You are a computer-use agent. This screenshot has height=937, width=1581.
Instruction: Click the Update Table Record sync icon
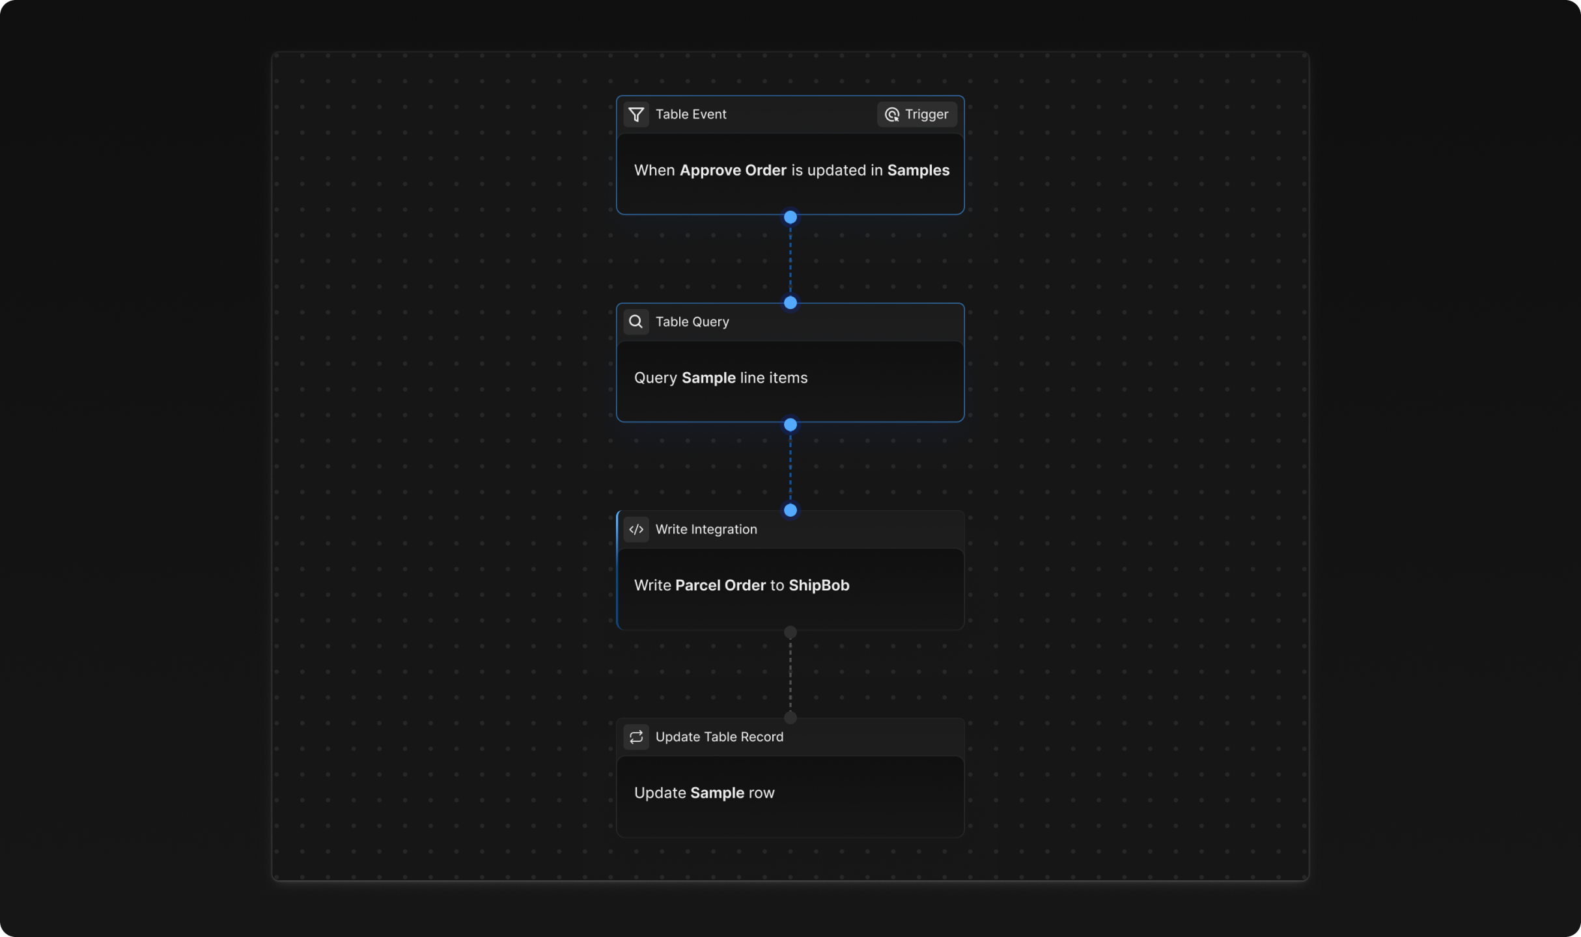tap(636, 737)
